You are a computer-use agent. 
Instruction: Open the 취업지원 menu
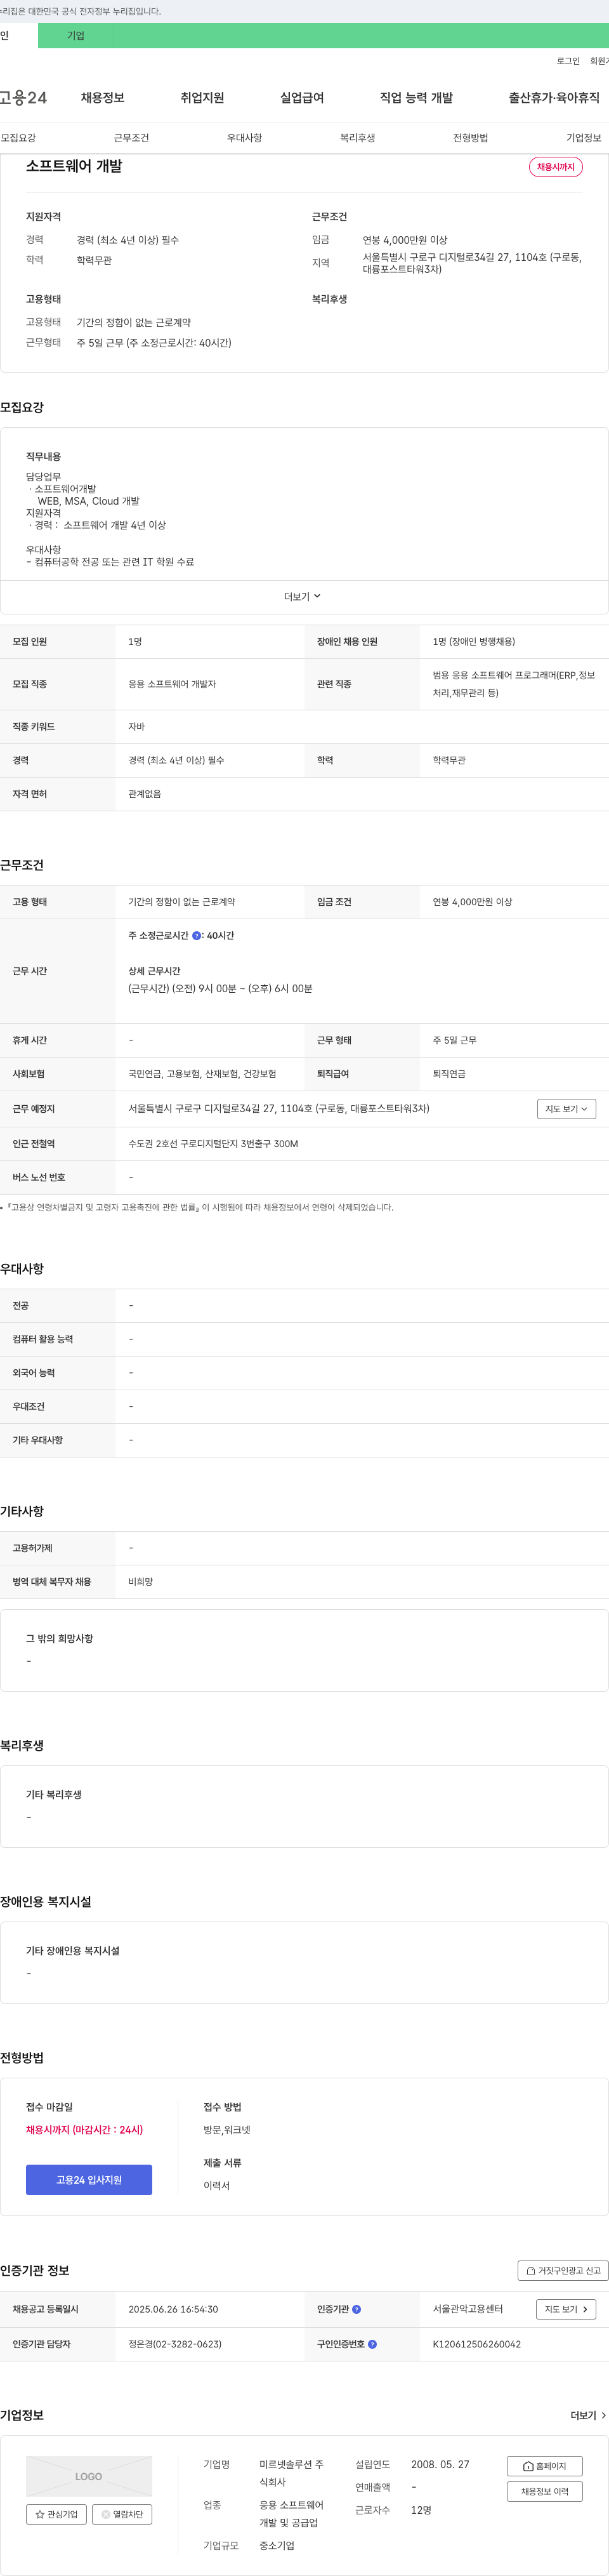(x=202, y=98)
